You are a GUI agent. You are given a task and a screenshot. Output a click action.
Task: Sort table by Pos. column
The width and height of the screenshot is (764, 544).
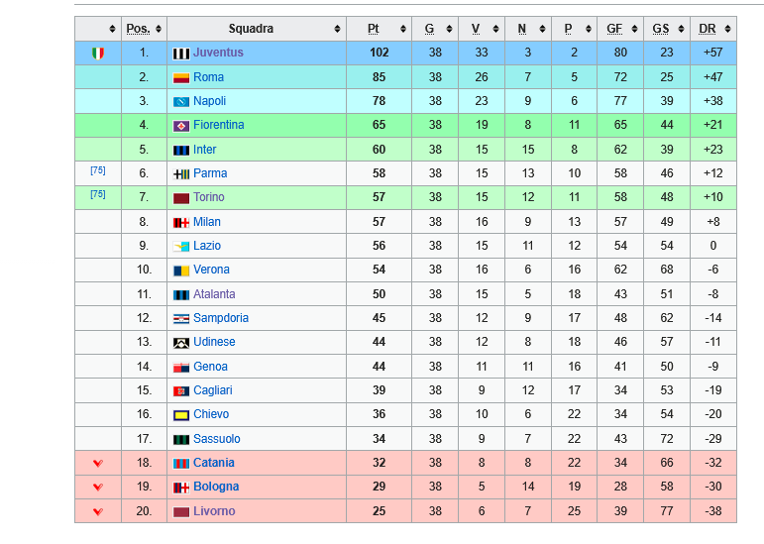144,29
